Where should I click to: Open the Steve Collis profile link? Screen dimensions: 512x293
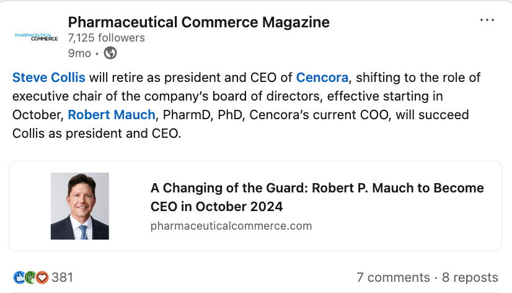pyautogui.click(x=48, y=78)
